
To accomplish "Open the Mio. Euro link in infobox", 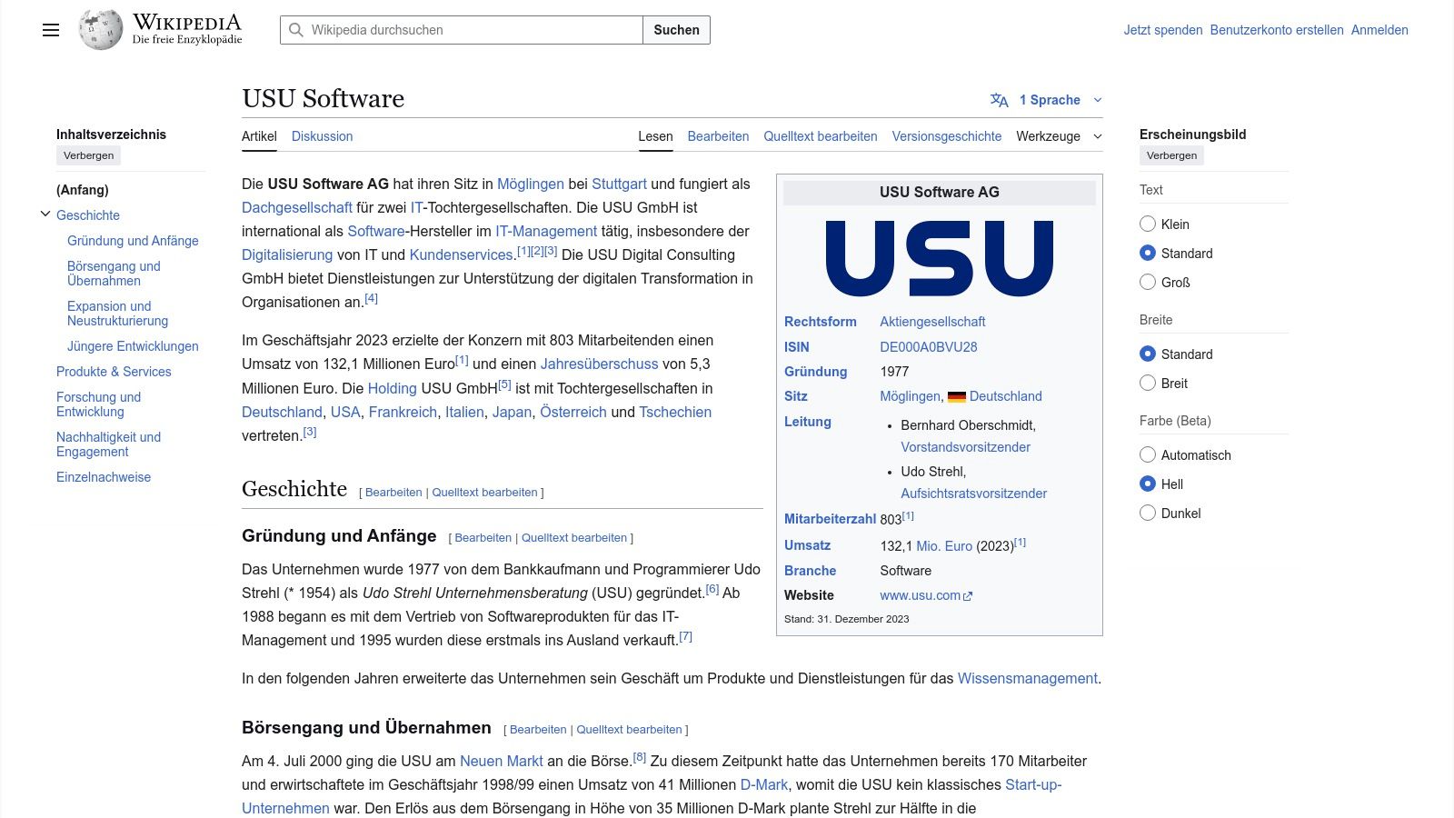I will [944, 546].
